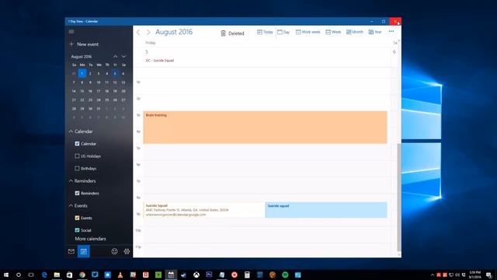Open Twitter app from taskbar
Viewport: 497px width, 280px height.
(95, 275)
